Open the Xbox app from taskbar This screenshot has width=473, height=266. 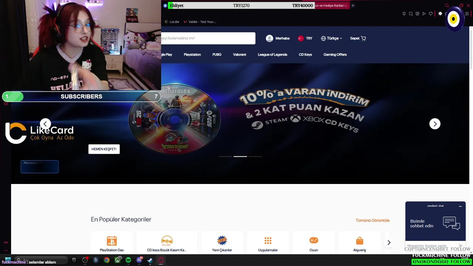click(118, 260)
